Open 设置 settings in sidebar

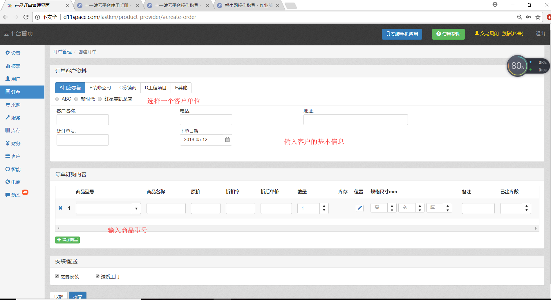point(13,53)
